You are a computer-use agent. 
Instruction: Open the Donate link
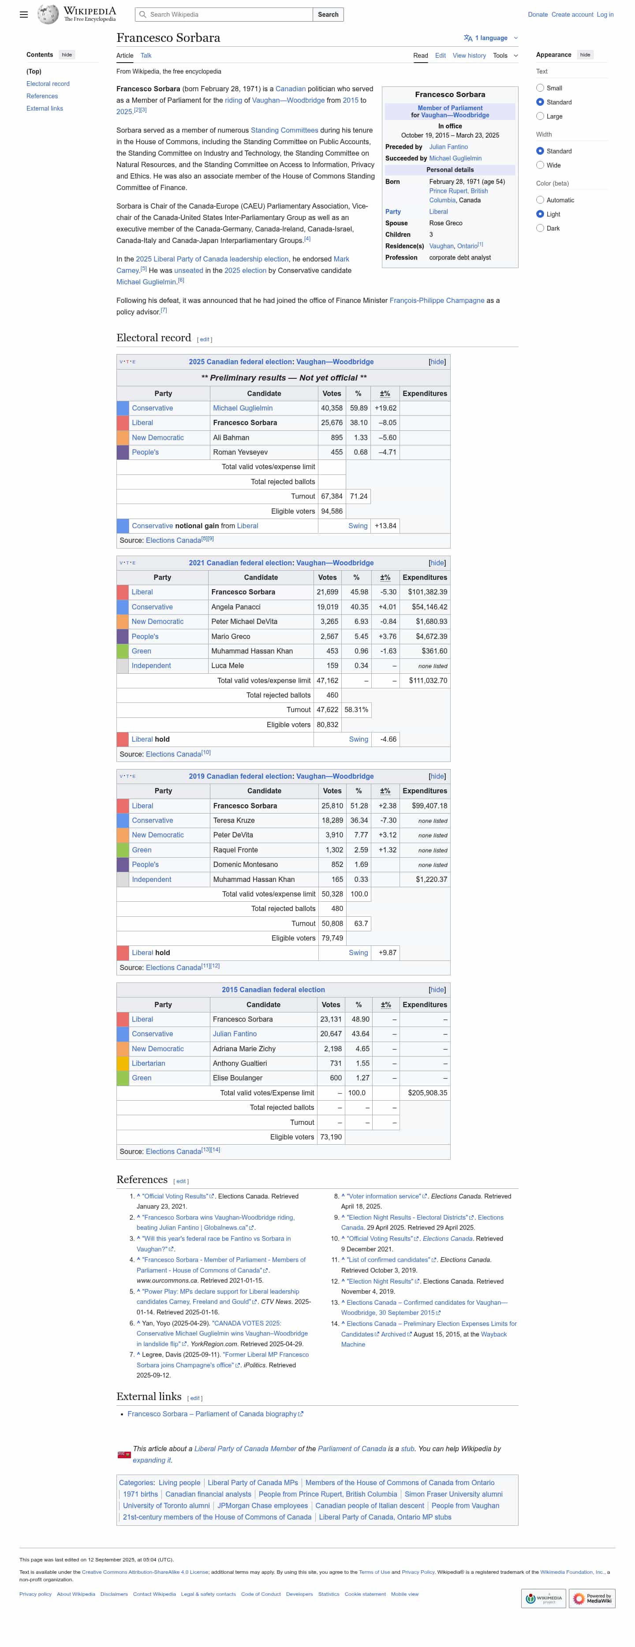[x=538, y=15]
